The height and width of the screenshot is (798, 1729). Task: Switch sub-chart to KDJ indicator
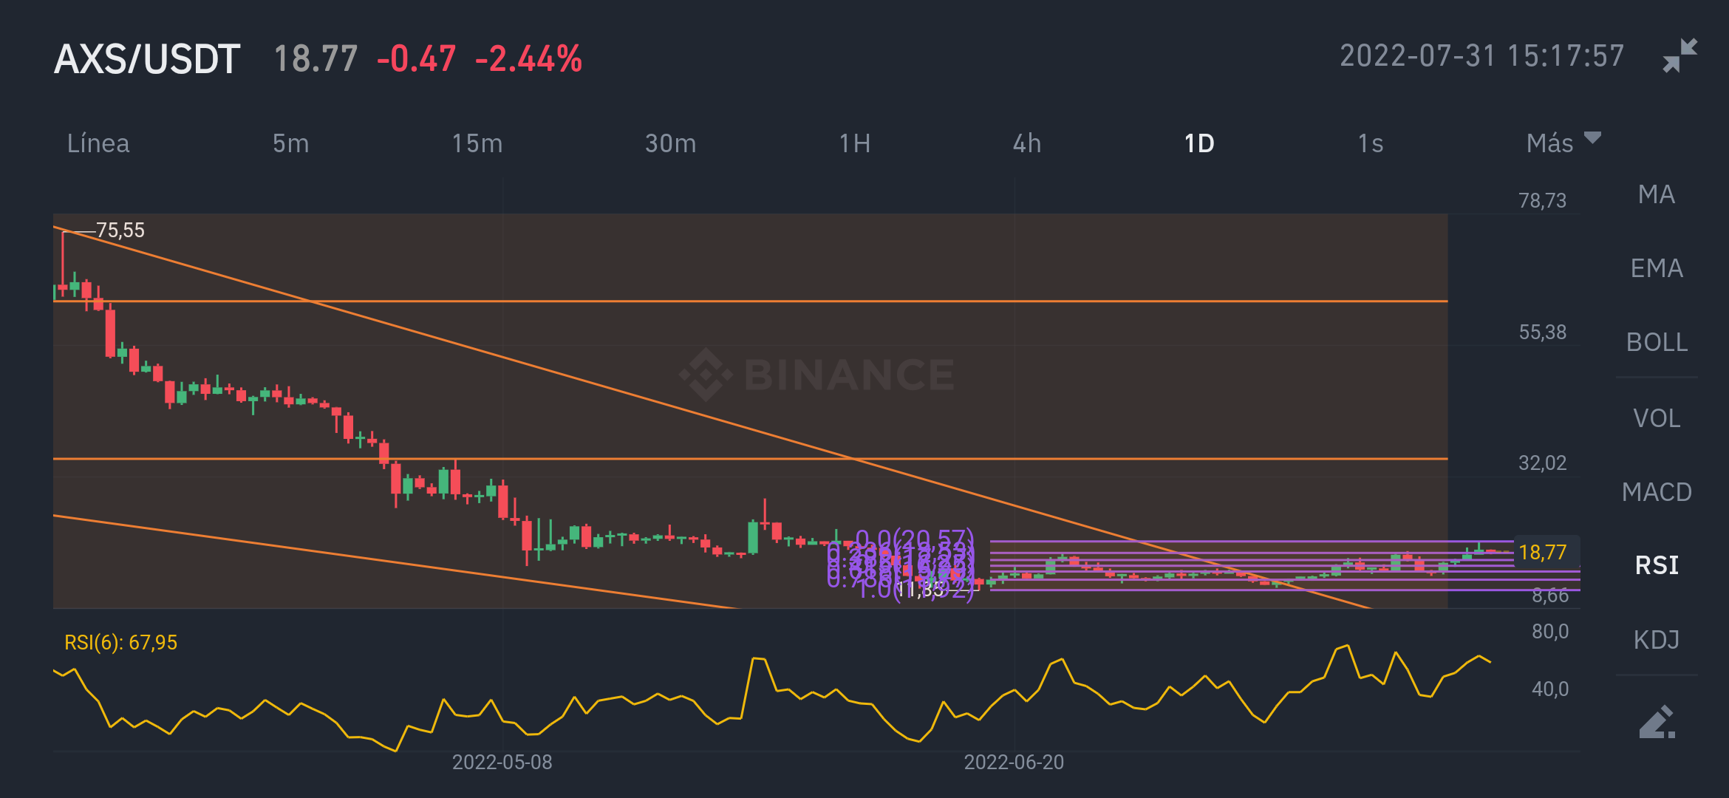tap(1657, 639)
